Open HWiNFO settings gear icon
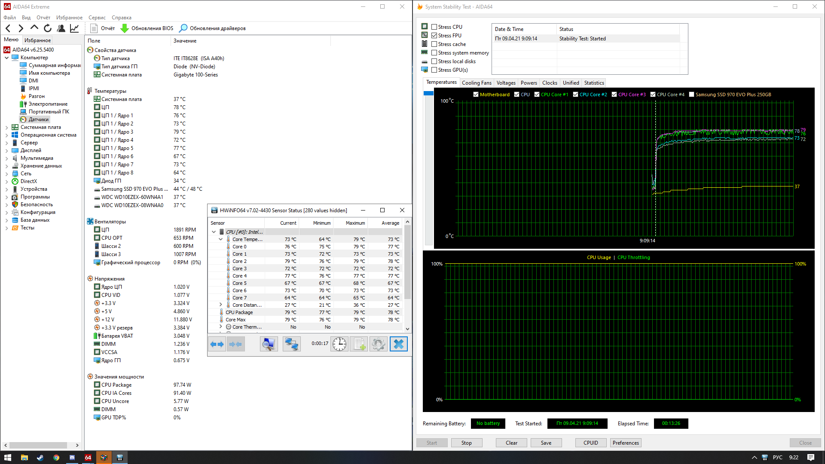The image size is (825, 464). 378,344
